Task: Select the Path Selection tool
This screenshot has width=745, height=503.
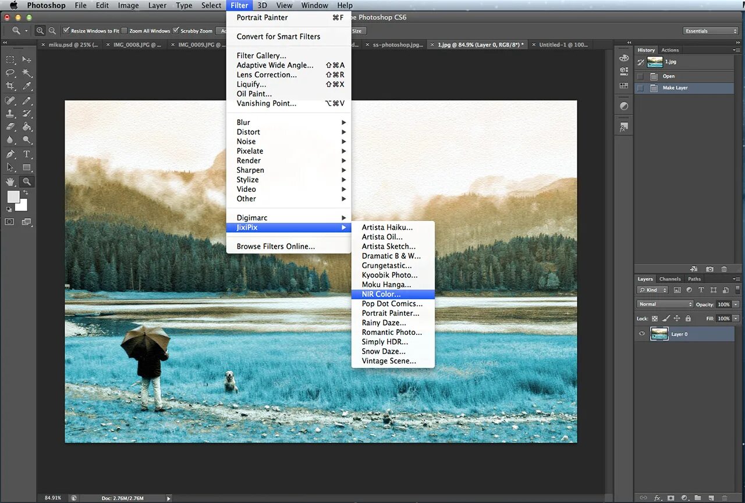Action: 10,167
